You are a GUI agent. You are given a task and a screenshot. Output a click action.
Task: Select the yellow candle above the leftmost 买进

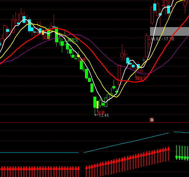(x=43, y=33)
